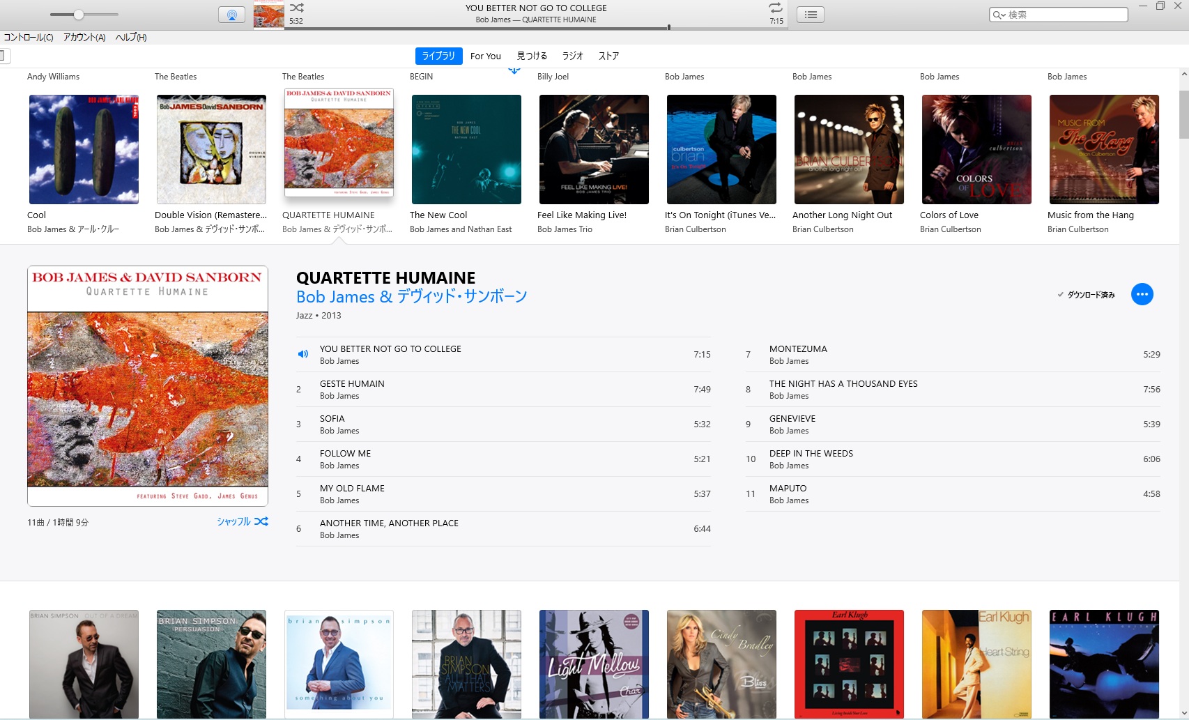Click the vertical scrollbar thumb
Screen dimensions: 1189x720
click(x=1183, y=114)
